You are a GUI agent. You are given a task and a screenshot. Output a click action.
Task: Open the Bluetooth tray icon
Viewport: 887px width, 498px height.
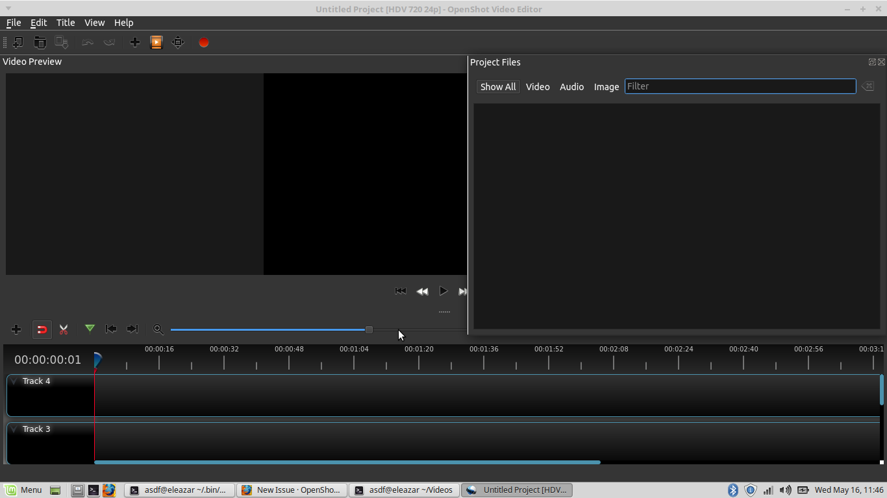733,490
